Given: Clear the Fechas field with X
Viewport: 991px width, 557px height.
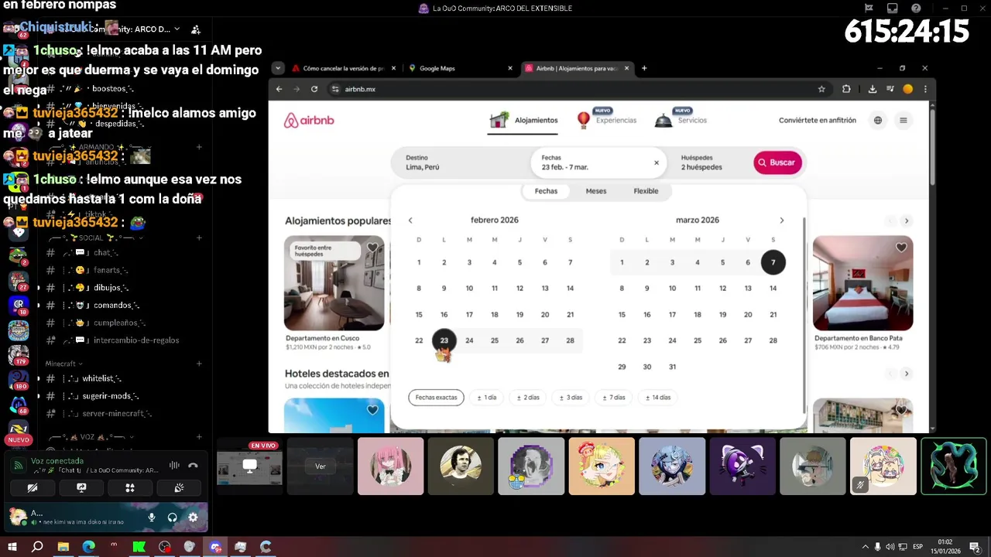Looking at the screenshot, I should 657,162.
